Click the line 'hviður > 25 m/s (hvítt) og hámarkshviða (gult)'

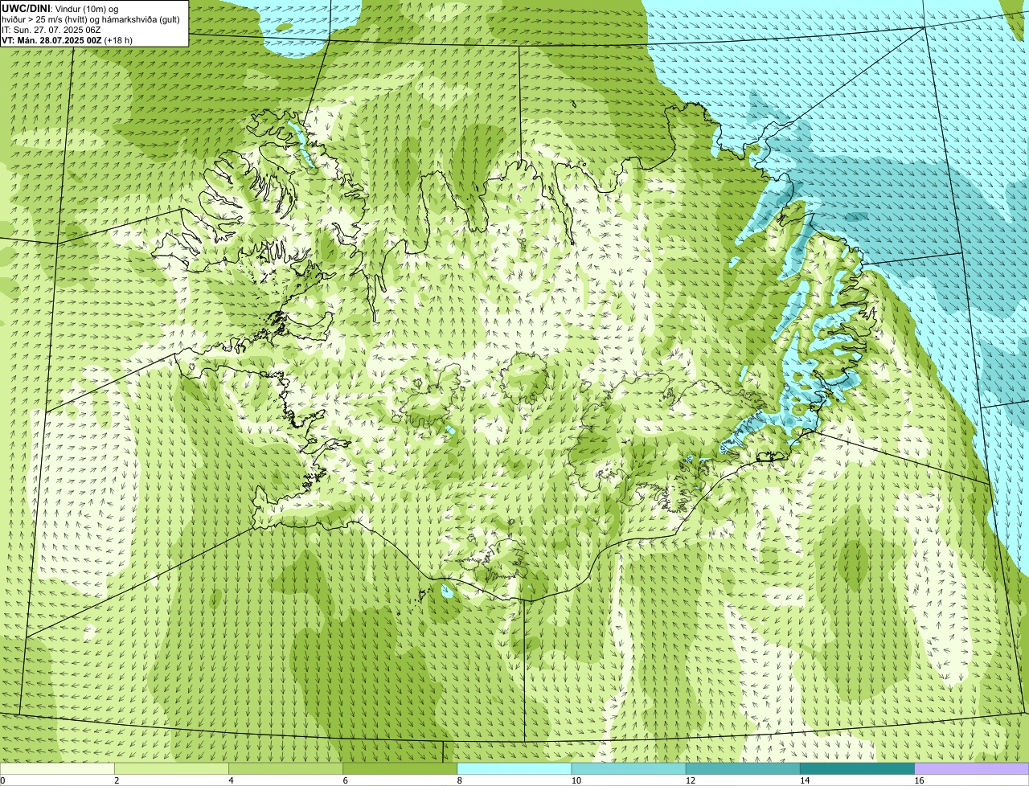91,19
